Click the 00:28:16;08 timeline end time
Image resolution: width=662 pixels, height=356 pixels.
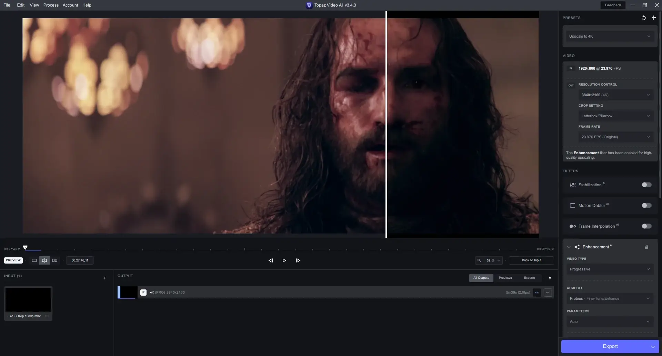545,249
